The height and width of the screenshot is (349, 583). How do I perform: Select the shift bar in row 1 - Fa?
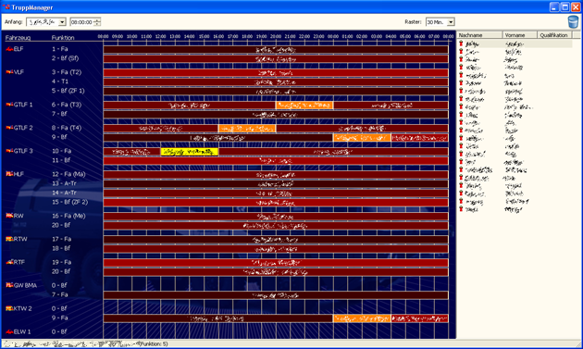276,49
